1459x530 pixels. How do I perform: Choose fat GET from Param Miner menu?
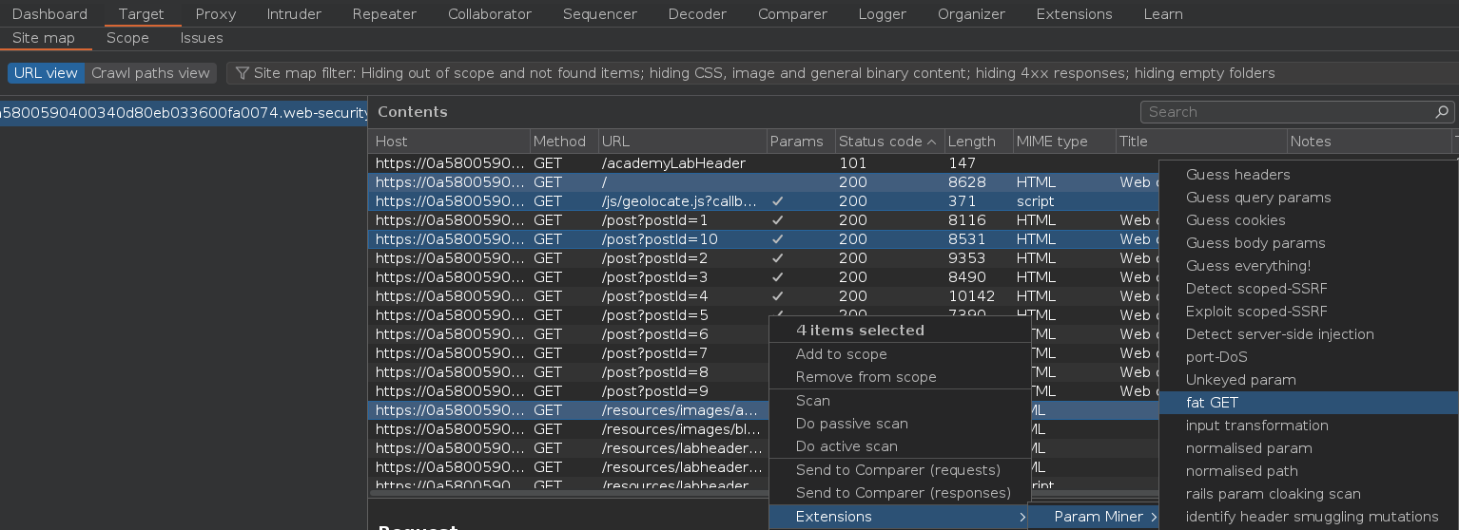coord(1212,403)
